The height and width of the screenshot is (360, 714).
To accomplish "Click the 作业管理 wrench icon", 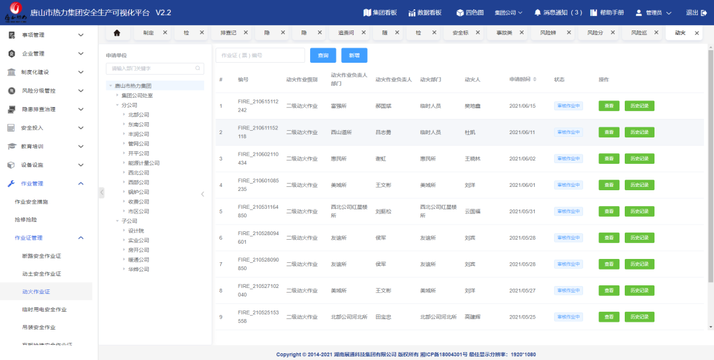I will pos(12,184).
